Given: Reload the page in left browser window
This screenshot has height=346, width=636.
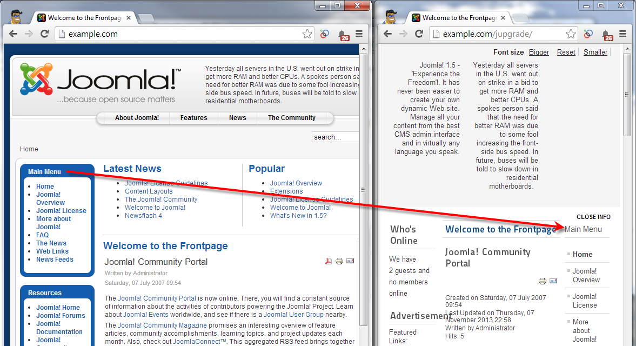Looking at the screenshot, I should [x=44, y=34].
